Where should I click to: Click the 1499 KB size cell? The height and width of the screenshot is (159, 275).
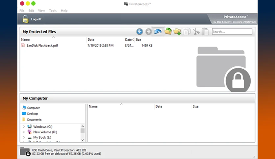147,45
